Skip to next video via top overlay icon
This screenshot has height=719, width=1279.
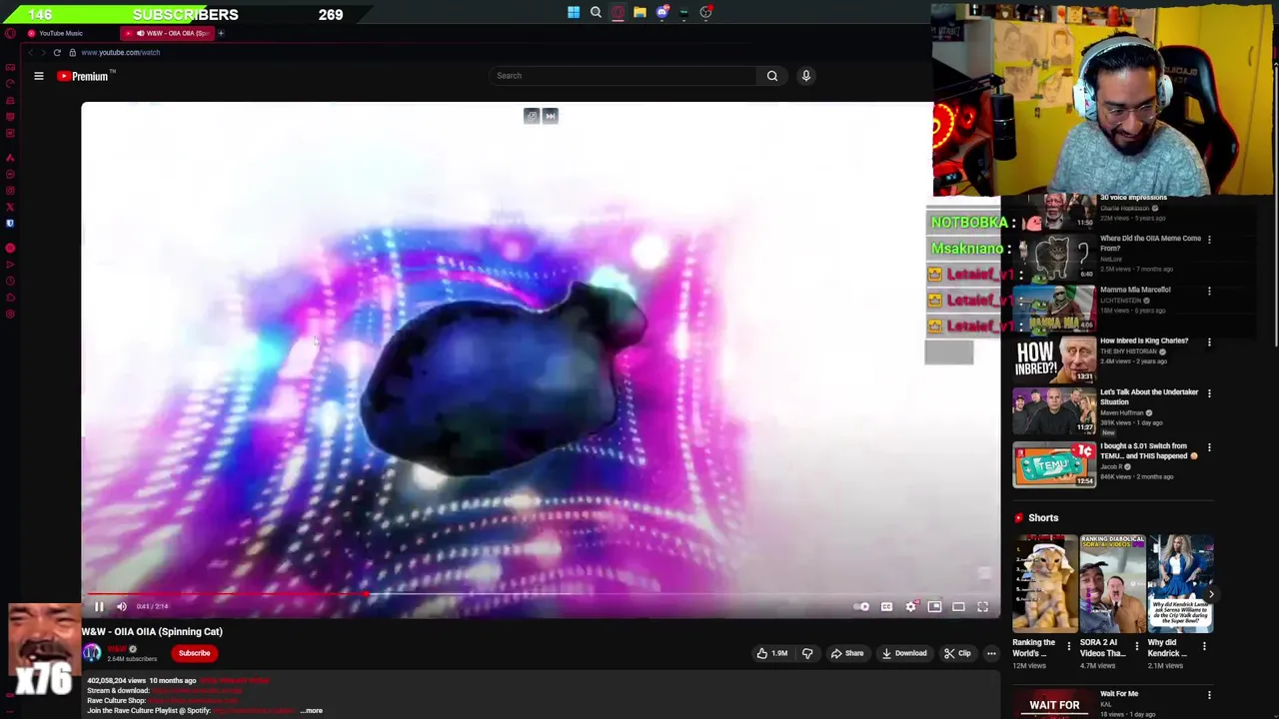550,116
